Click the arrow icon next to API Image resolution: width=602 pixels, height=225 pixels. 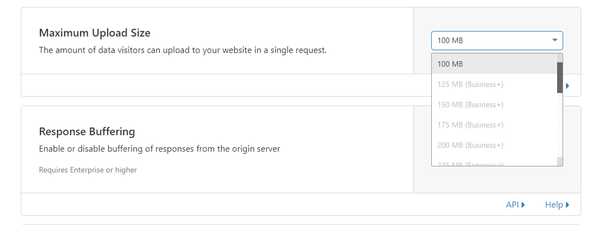(523, 205)
